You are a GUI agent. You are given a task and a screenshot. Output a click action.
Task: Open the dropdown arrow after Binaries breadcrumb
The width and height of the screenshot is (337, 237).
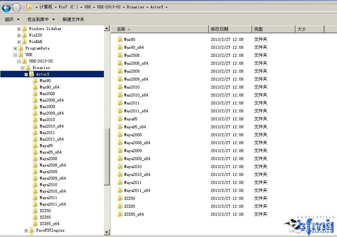point(147,7)
